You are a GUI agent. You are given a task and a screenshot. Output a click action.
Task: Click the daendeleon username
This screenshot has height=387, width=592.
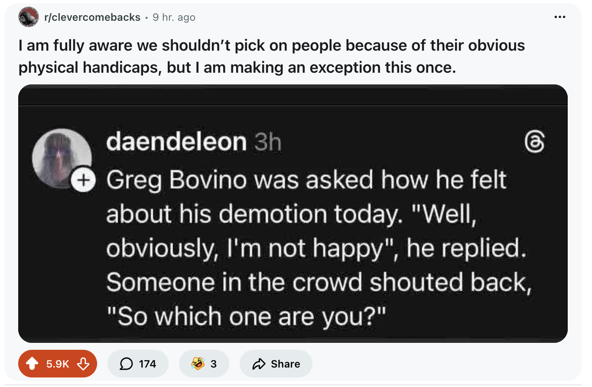[x=176, y=142]
